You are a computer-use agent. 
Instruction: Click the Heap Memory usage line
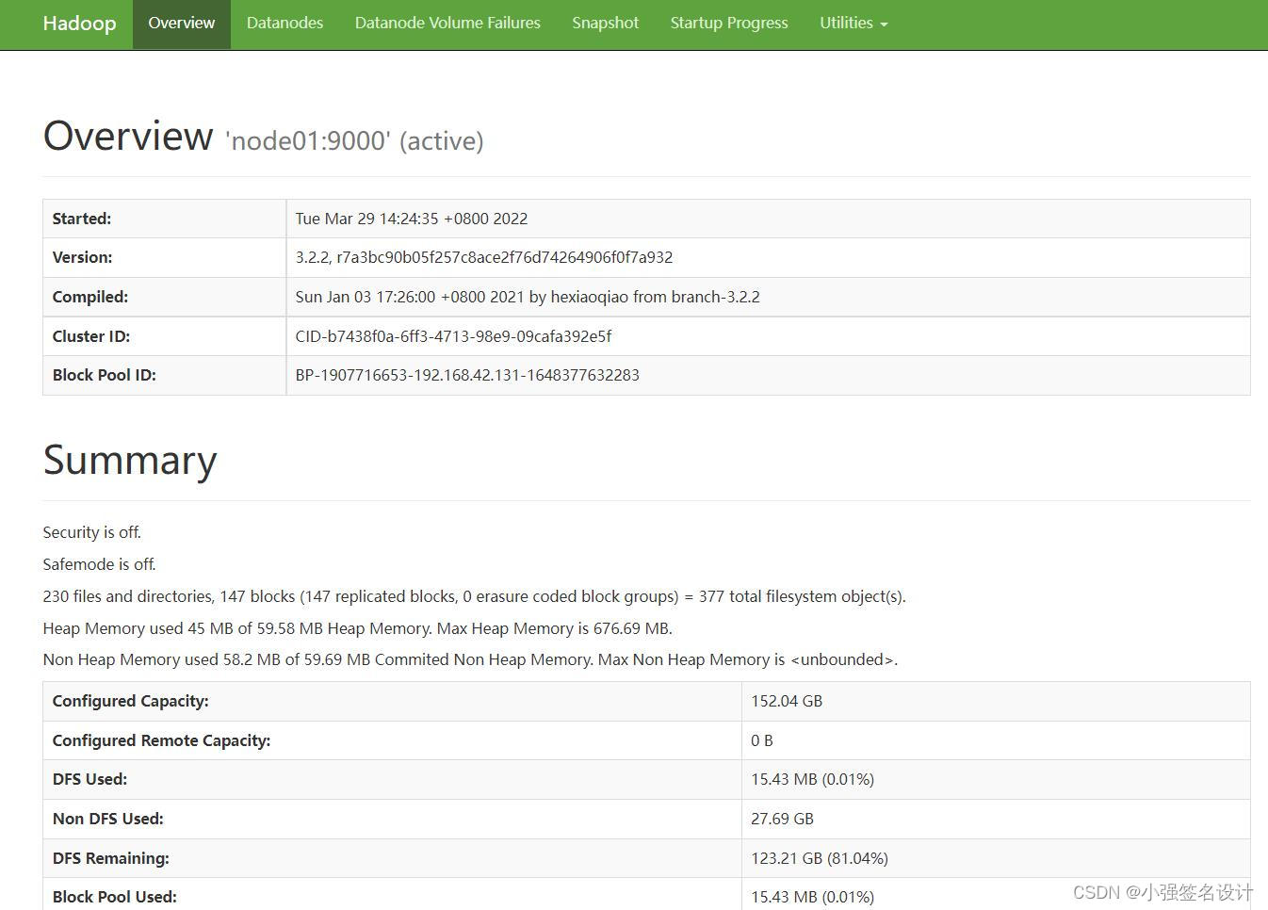pyautogui.click(x=358, y=628)
